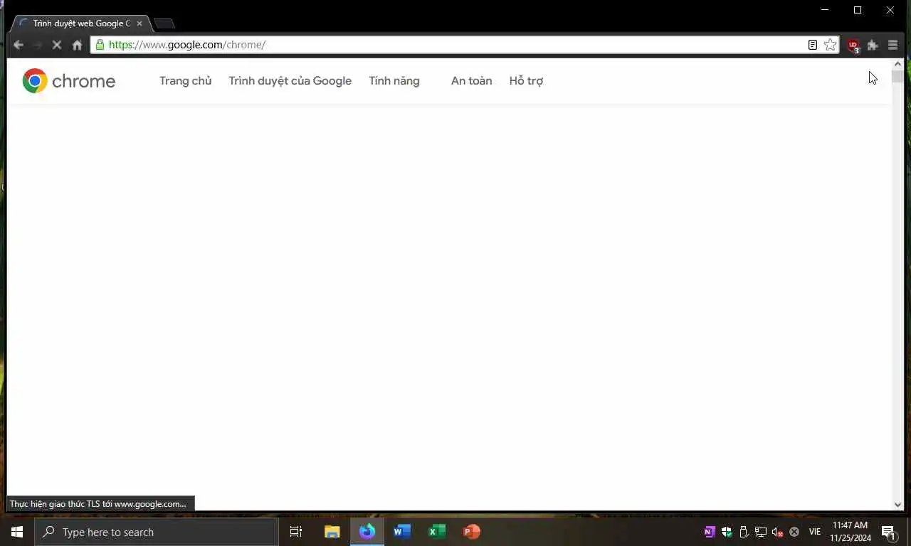Open the 'Tính năng' menu item
Screen dimensions: 911x546
[x=394, y=81]
